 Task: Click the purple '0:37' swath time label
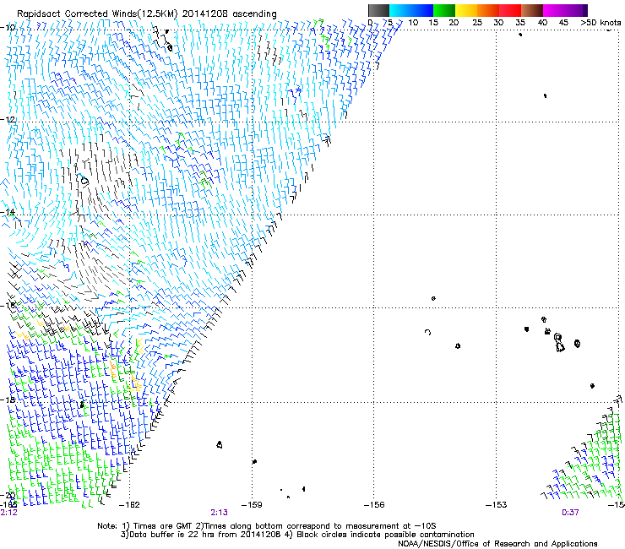570,513
